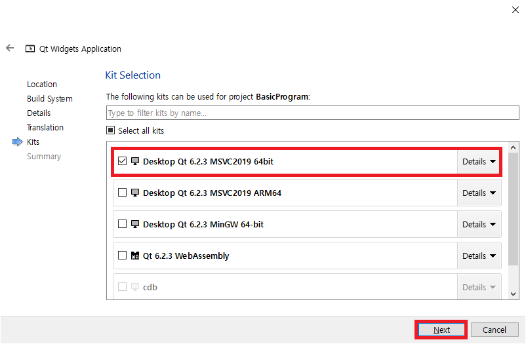The height and width of the screenshot is (344, 526).
Task: Click the Next button
Action: tap(441, 330)
